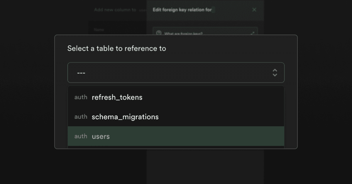Select the refresh_tokens table option

tap(117, 97)
